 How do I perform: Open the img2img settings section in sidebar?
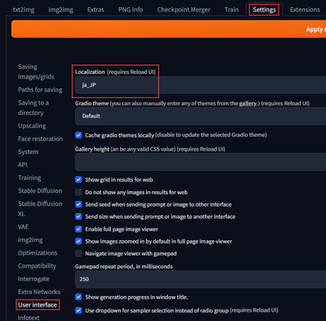point(30,240)
